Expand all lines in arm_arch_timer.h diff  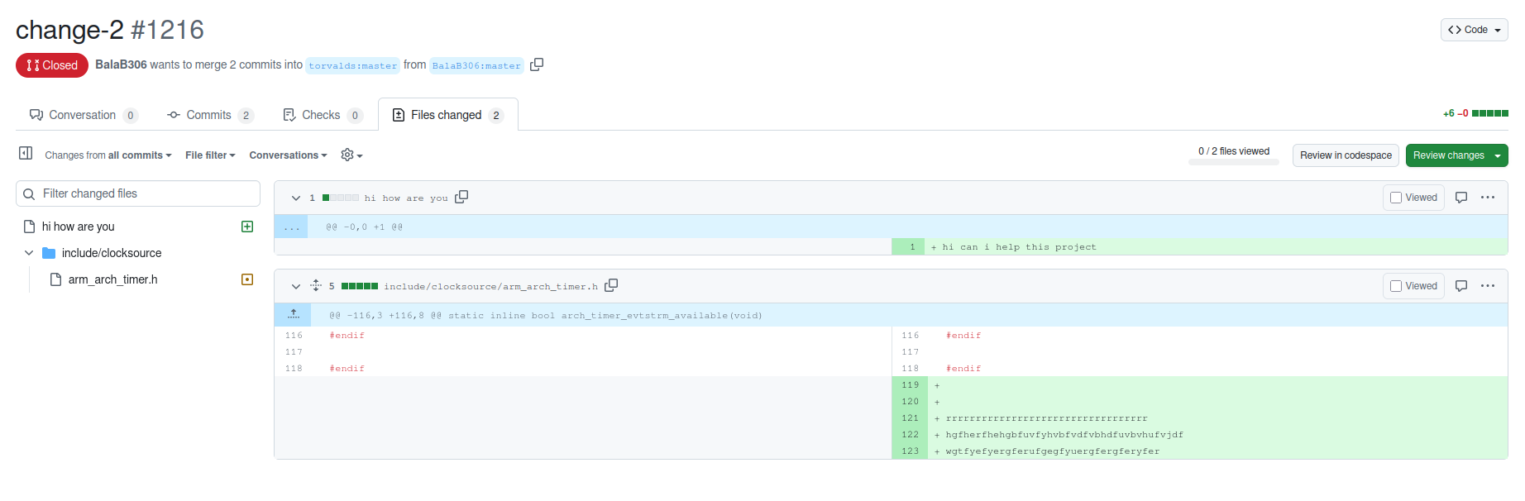click(316, 285)
